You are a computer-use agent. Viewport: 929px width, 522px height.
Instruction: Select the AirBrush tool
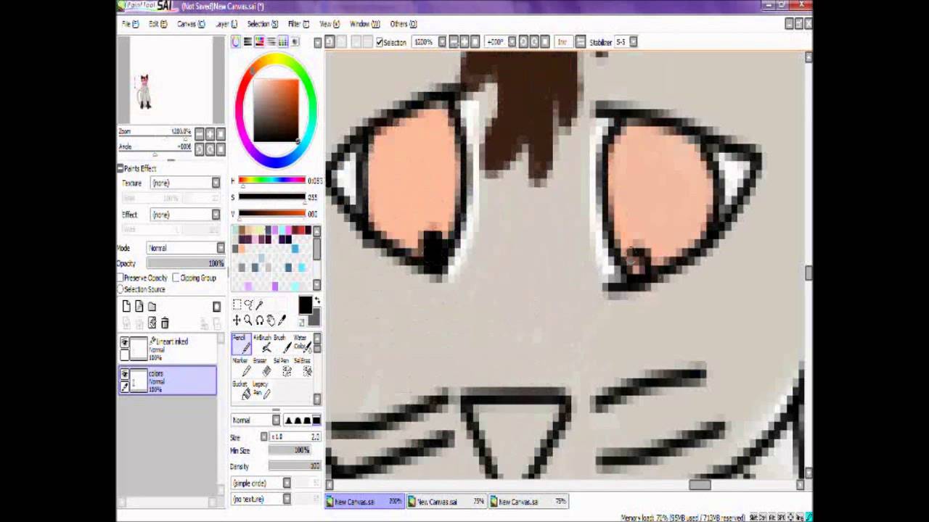tap(261, 344)
